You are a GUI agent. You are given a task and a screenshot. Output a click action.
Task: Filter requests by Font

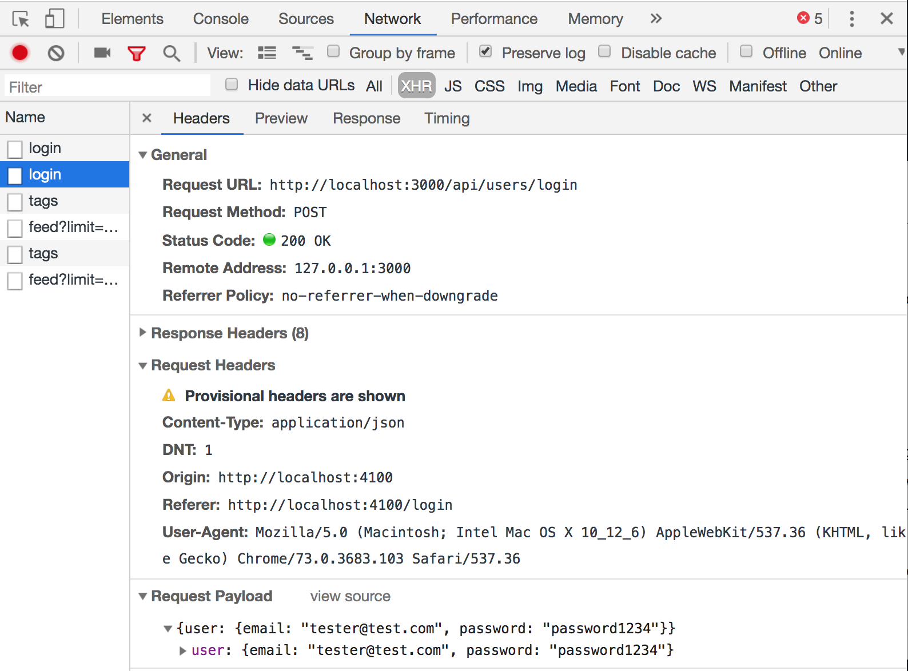pos(625,86)
